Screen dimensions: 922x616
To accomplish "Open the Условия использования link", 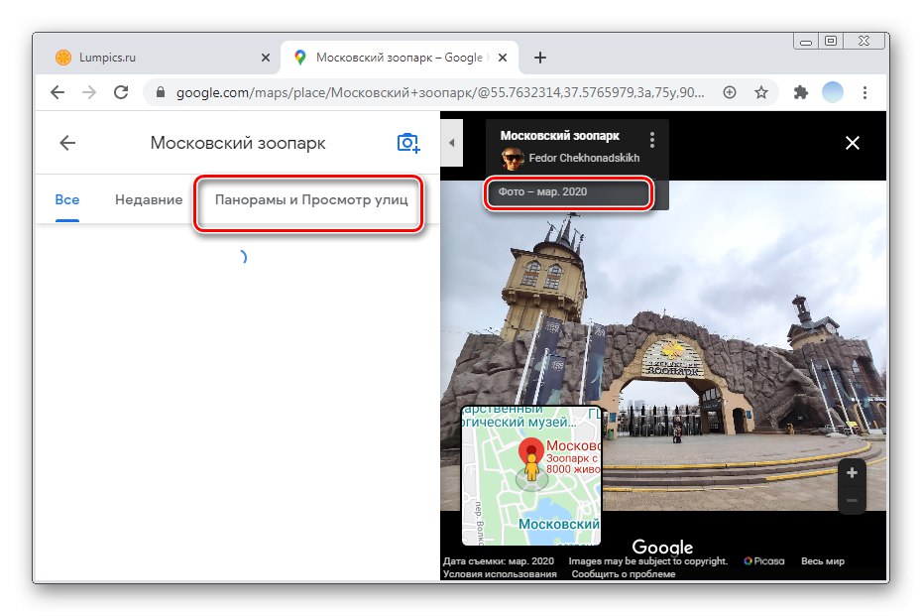I will [x=500, y=573].
